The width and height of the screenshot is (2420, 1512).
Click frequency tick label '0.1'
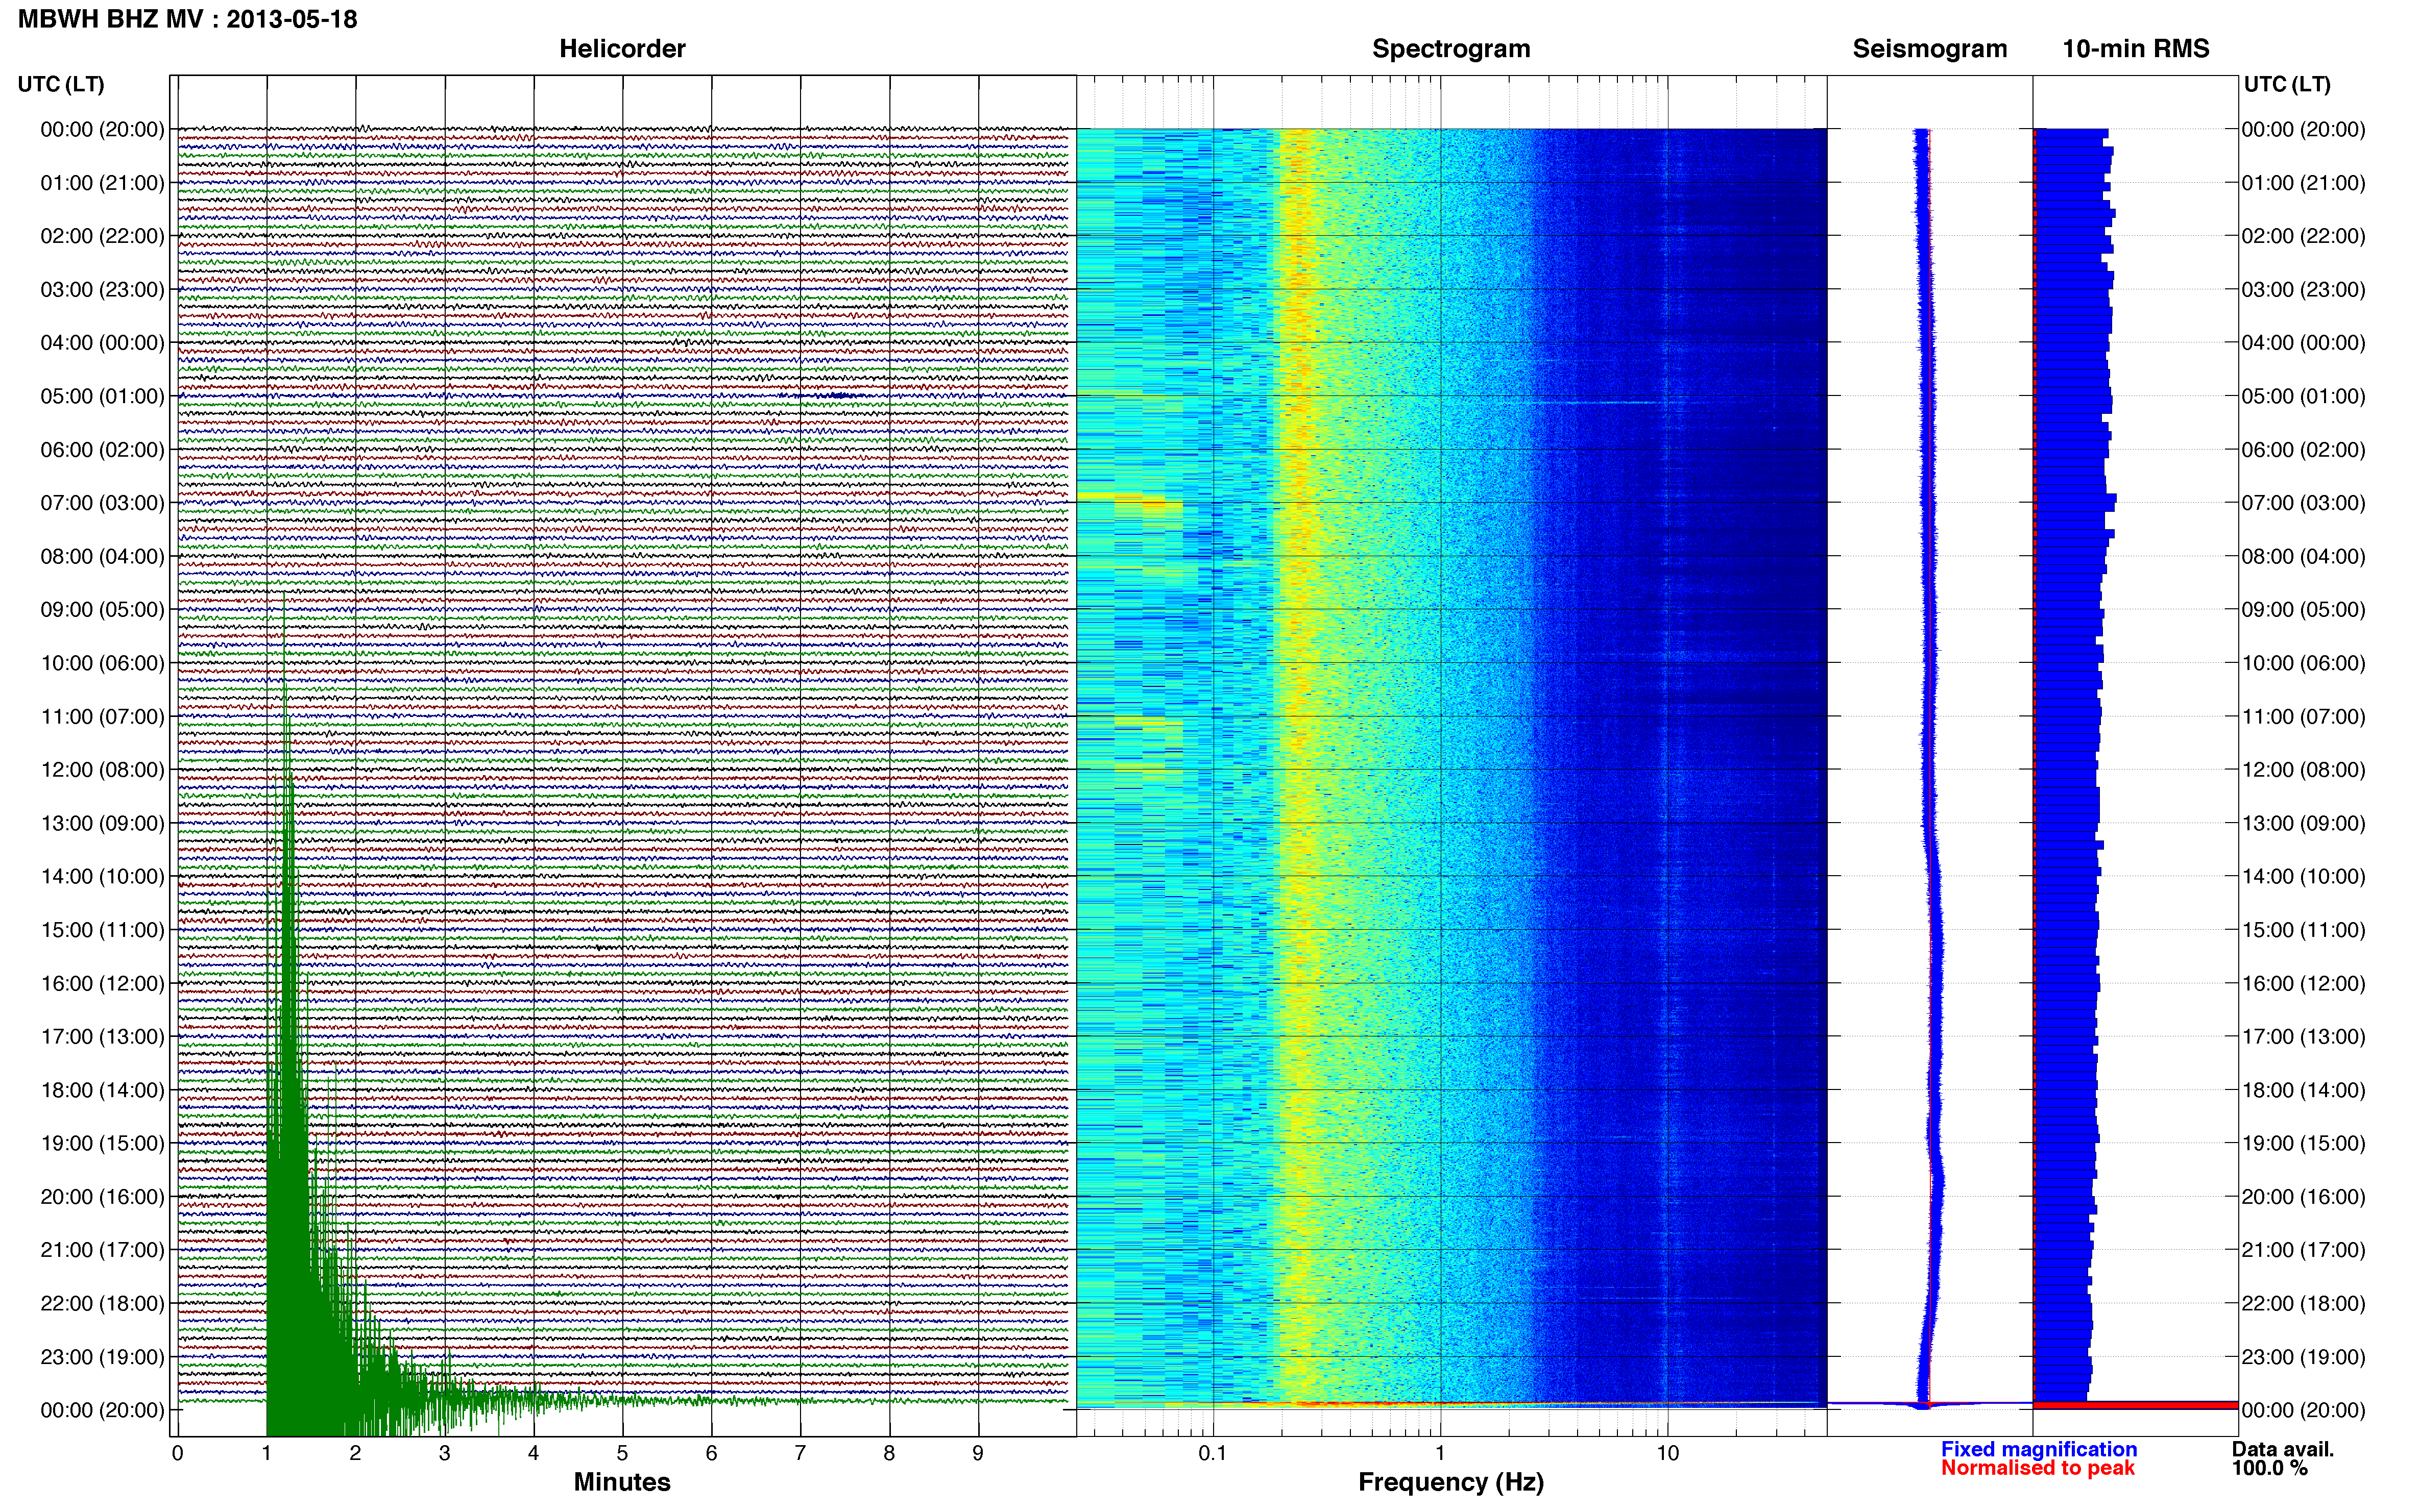pos(1213,1454)
